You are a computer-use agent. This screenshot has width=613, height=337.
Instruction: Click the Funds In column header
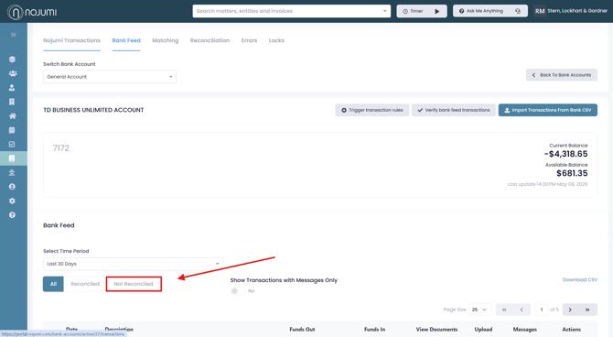(x=374, y=330)
